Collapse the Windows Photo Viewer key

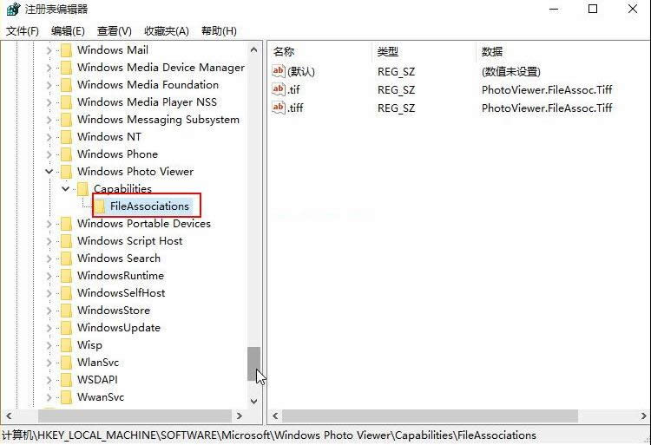(49, 172)
